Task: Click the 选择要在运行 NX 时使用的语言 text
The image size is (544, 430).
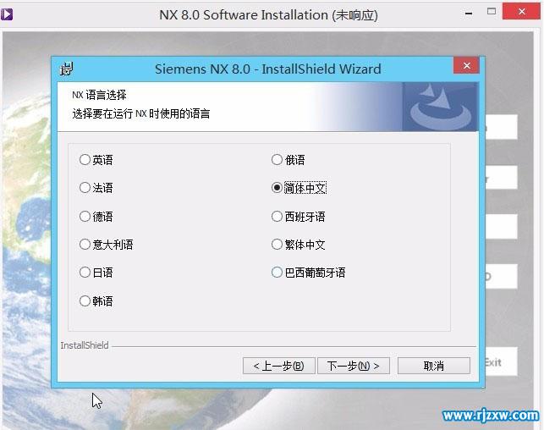Action: pyautogui.click(x=140, y=113)
